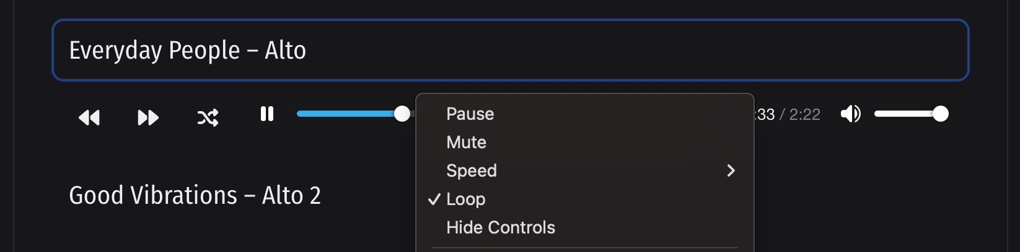1020x252 pixels.
Task: Click the white volume slider track
Action: [904, 114]
